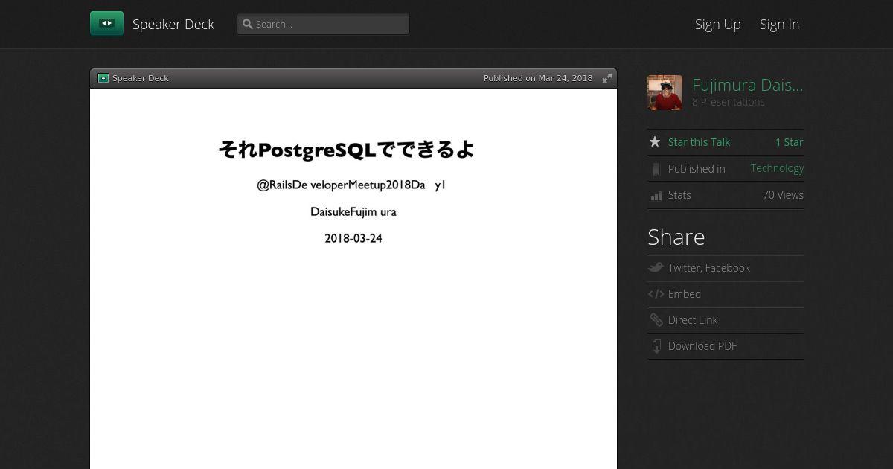This screenshot has width=893, height=469.
Task: Click the @RailsDe veloperMeetup2018Da y1 line on slide
Action: [x=351, y=185]
